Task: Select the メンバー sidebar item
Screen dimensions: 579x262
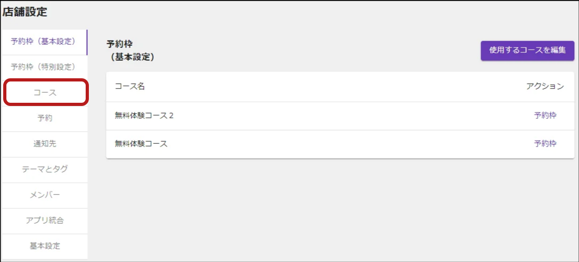Action: (x=45, y=195)
